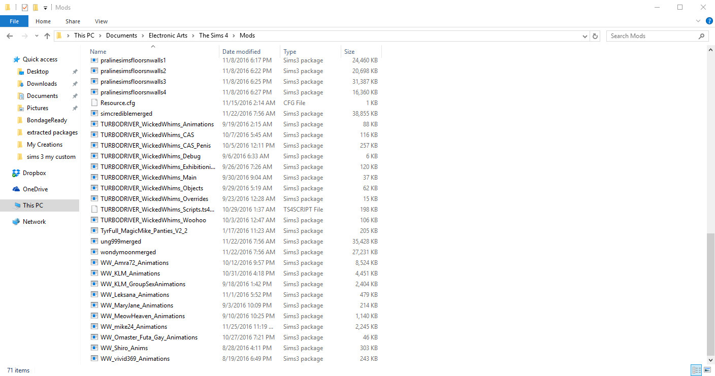Select the pralinesimsfloorsnwalls3 file name
The height and width of the screenshot is (376, 715).
click(x=133, y=82)
